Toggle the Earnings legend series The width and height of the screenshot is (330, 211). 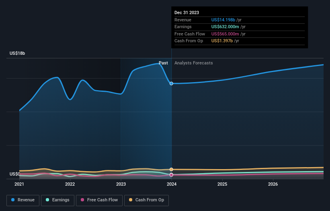point(57,200)
